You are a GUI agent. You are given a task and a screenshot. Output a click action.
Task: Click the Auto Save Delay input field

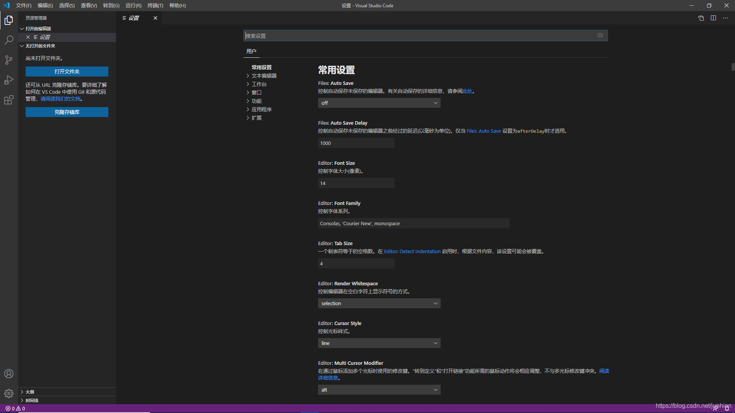pyautogui.click(x=356, y=143)
